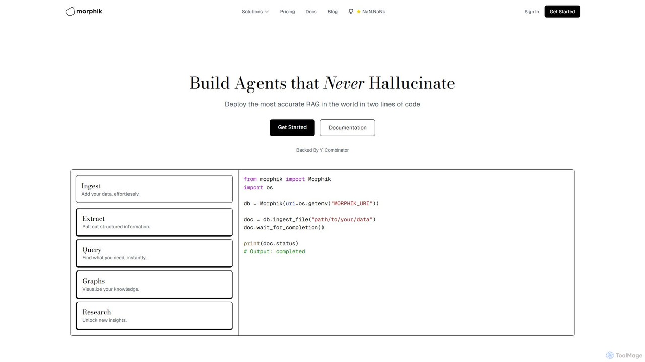
Task: Switch to the Extract tab
Action: (x=154, y=222)
